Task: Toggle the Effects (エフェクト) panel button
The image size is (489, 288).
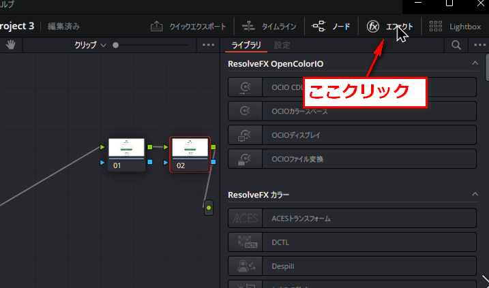Action: tap(389, 27)
